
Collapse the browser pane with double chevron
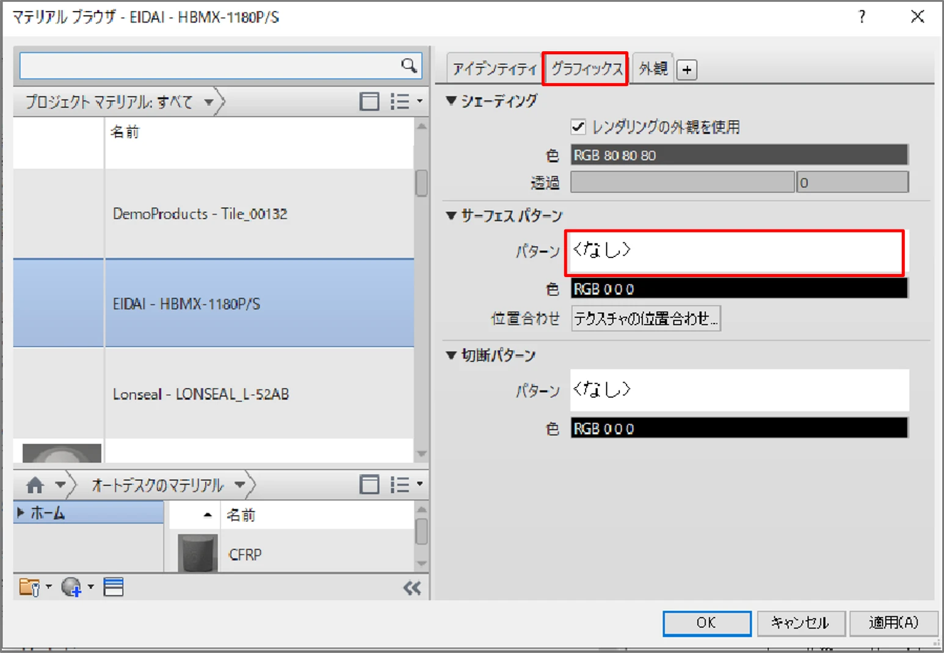click(412, 588)
